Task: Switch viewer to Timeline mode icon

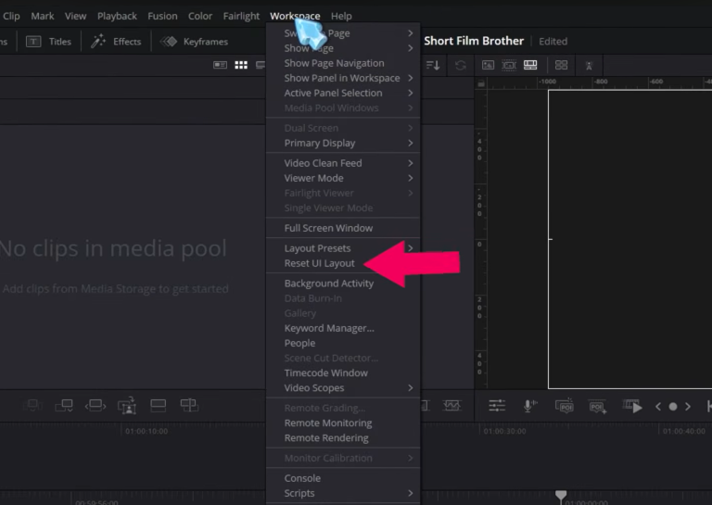Action: (x=530, y=65)
